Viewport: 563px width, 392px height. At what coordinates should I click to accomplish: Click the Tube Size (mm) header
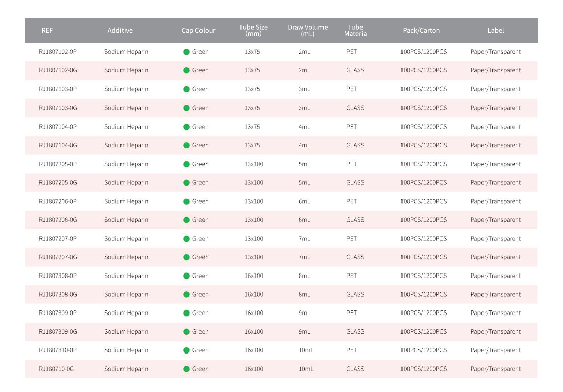[x=253, y=30]
